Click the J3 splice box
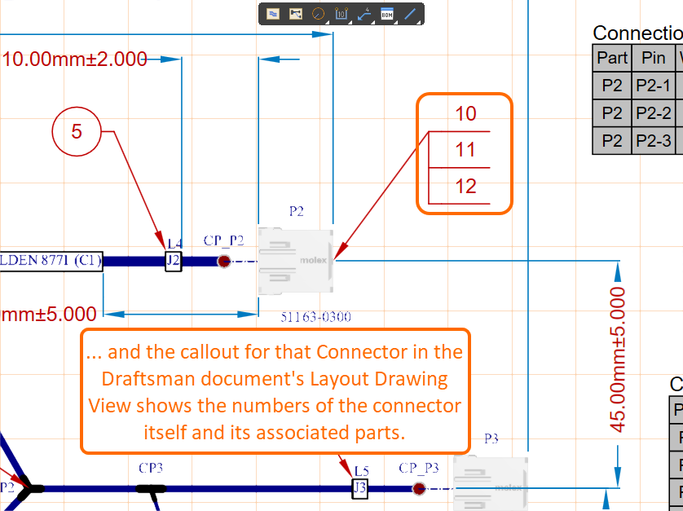 360,488
